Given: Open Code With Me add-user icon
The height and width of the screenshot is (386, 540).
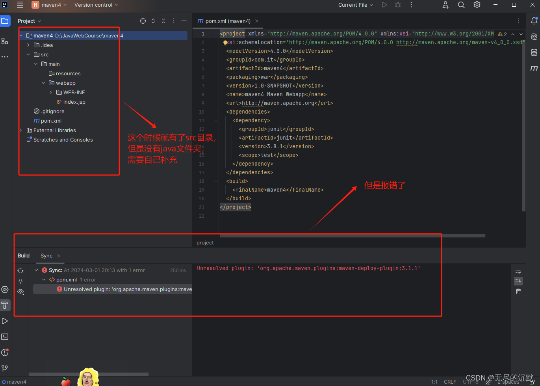Looking at the screenshot, I should click(x=445, y=5).
